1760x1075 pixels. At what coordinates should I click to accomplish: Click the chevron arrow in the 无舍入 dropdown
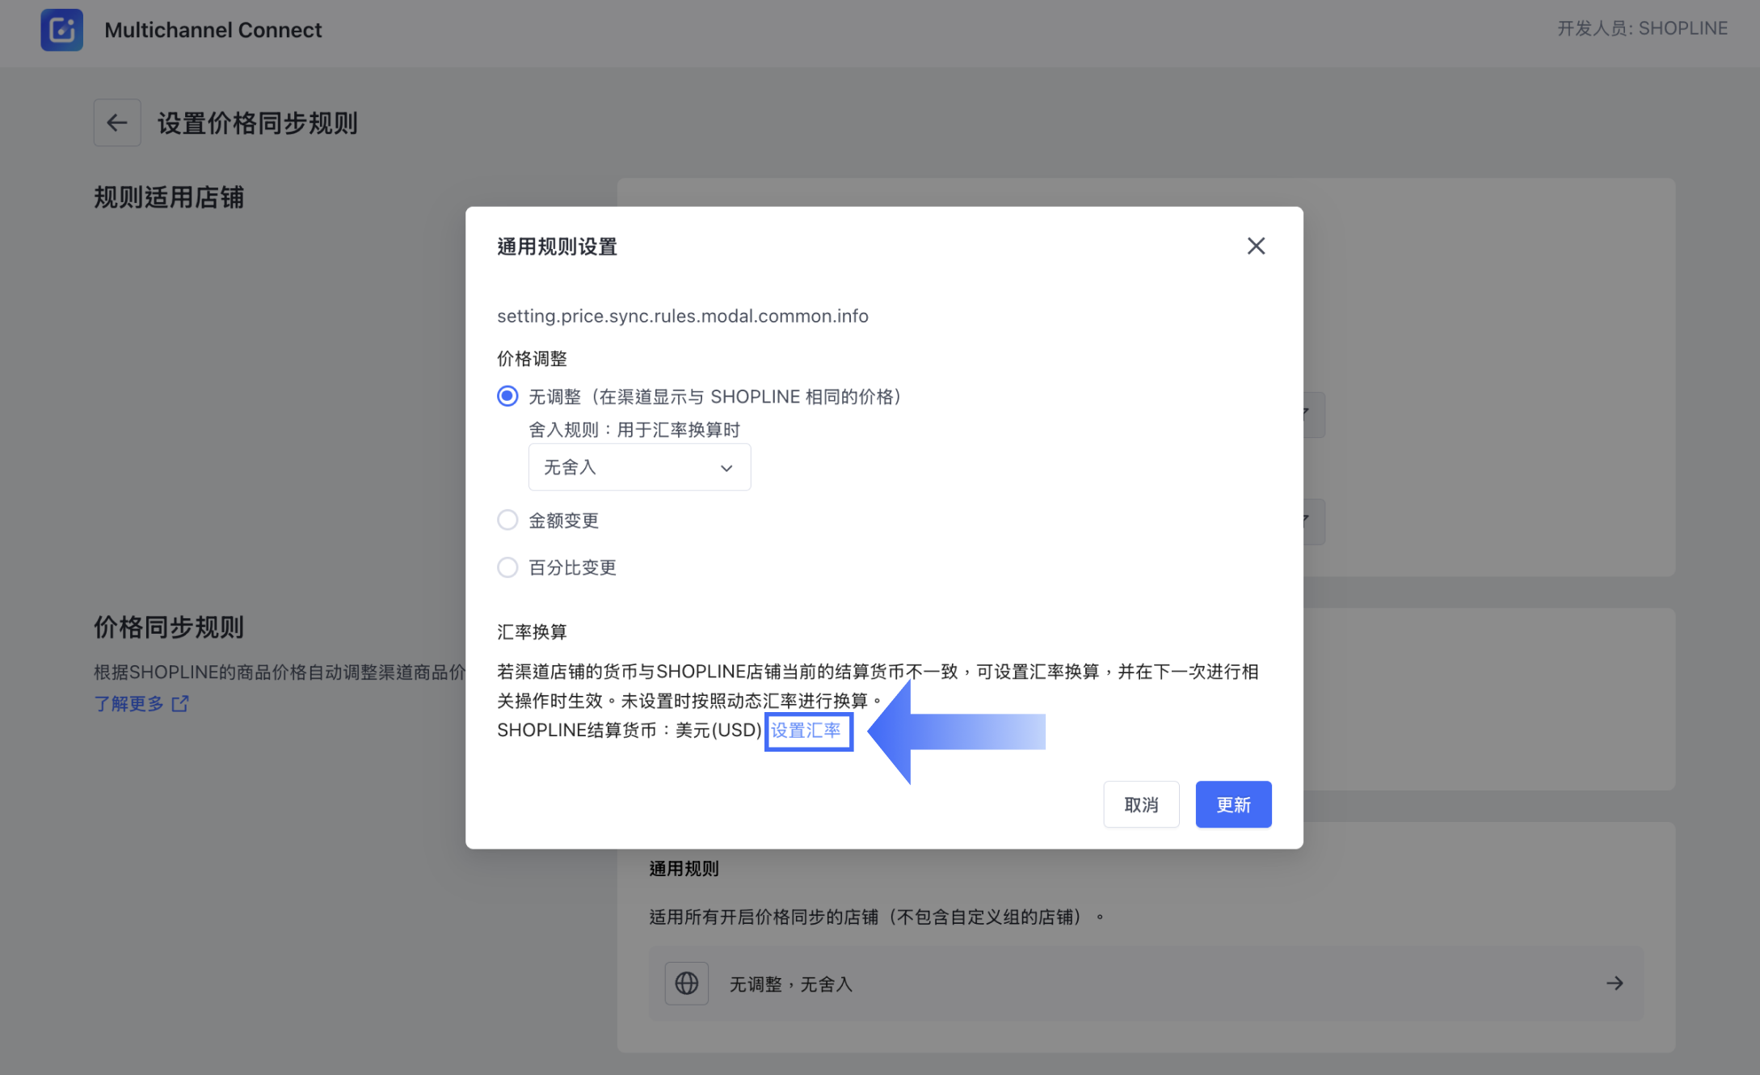coord(726,468)
